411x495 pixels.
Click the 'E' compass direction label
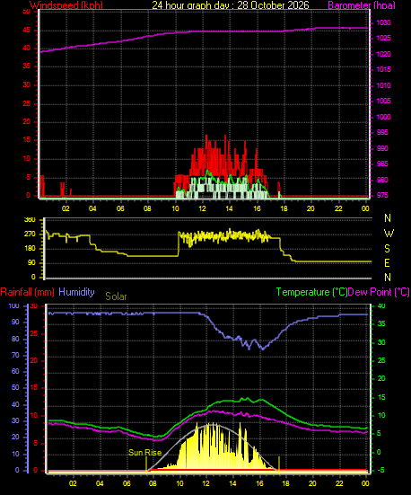(387, 263)
